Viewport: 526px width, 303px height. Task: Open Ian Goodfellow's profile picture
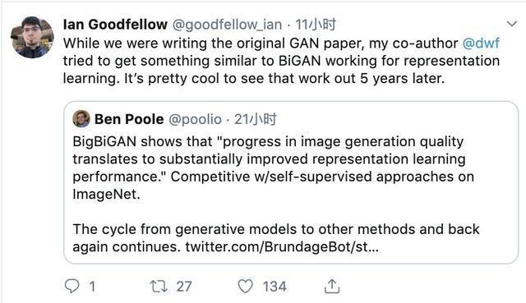(32, 37)
